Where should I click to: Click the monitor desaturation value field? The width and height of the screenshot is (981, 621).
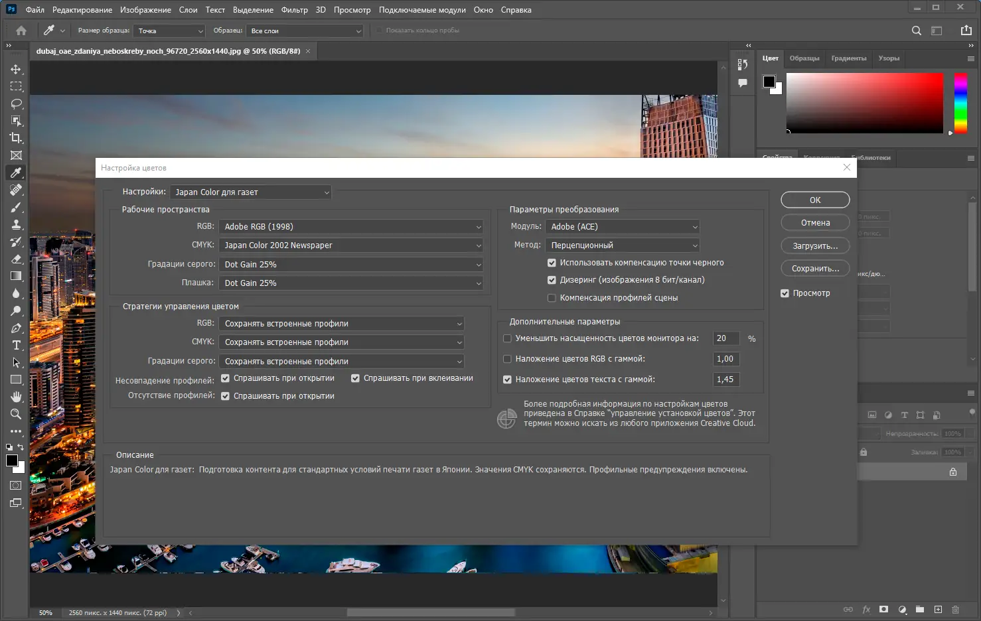point(726,338)
